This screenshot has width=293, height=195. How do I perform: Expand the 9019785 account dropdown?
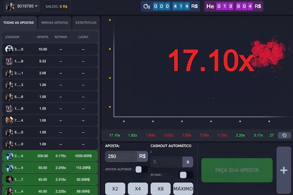point(36,6)
